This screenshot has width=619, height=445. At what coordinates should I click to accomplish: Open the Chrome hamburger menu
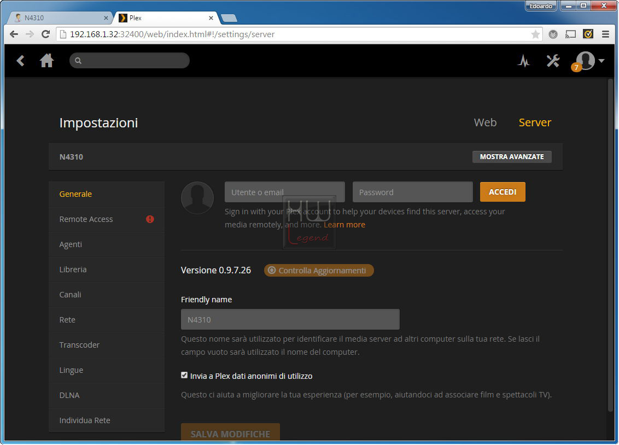(x=605, y=34)
